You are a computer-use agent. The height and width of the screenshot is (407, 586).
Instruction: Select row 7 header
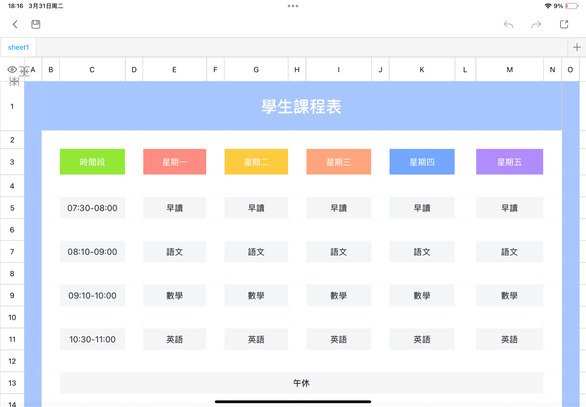[12, 252]
